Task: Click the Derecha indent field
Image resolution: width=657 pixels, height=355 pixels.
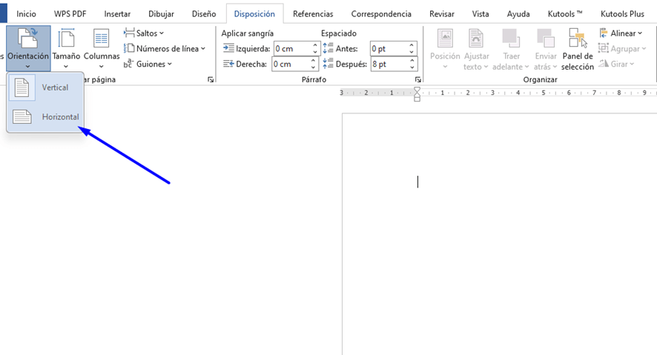Action: coord(291,64)
